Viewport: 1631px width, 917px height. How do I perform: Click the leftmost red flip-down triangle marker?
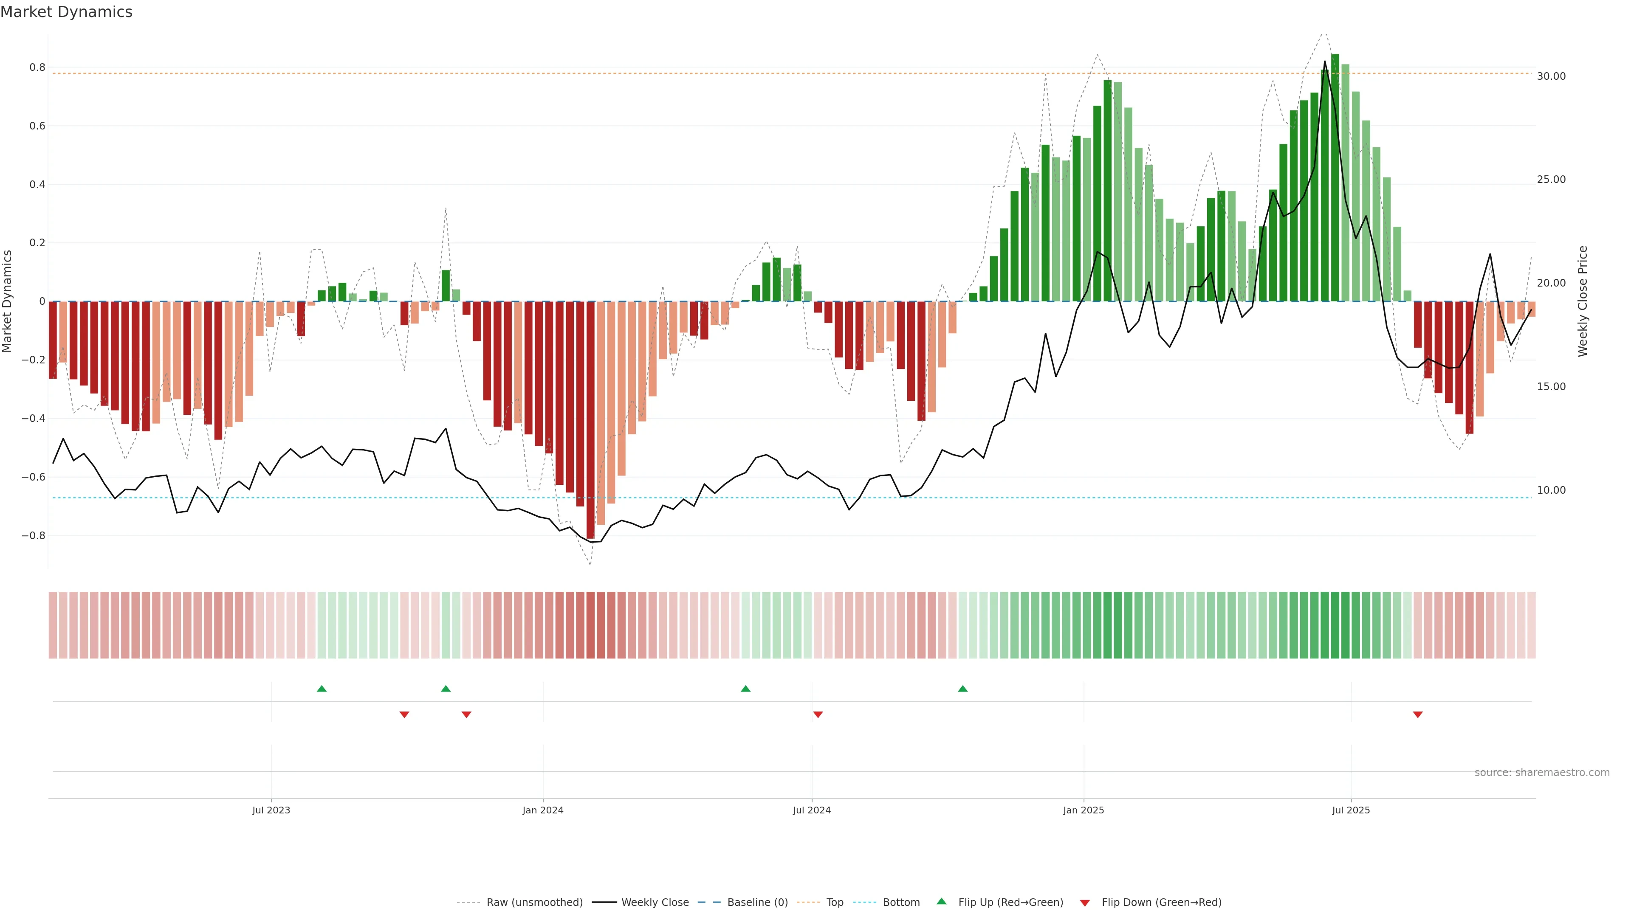[x=405, y=714]
